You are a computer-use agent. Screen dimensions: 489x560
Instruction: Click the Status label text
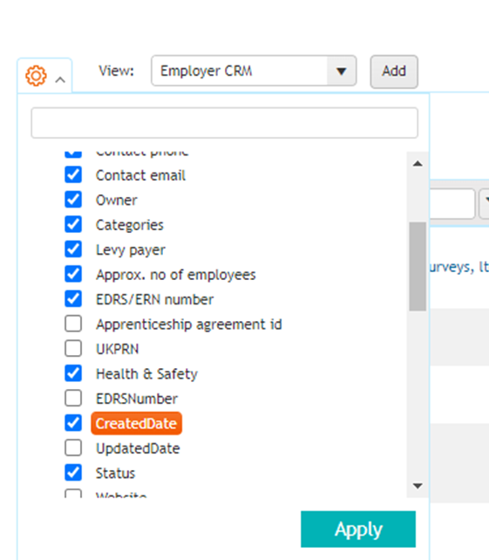pos(115,474)
